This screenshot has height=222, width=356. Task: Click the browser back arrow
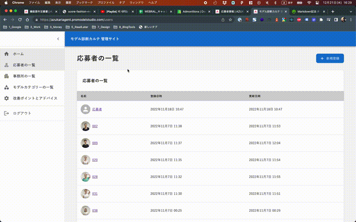point(5,20)
